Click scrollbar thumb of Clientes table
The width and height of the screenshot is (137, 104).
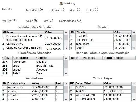(x=134, y=38)
